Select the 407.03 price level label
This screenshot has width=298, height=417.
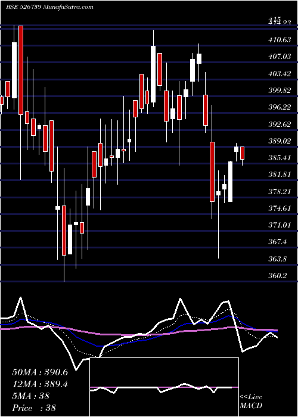[279, 57]
